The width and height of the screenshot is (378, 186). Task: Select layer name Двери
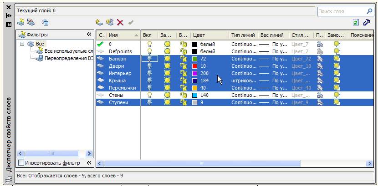click(x=117, y=66)
